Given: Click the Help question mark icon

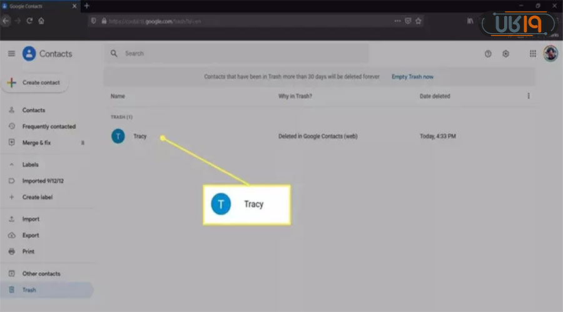Looking at the screenshot, I should click(x=488, y=54).
